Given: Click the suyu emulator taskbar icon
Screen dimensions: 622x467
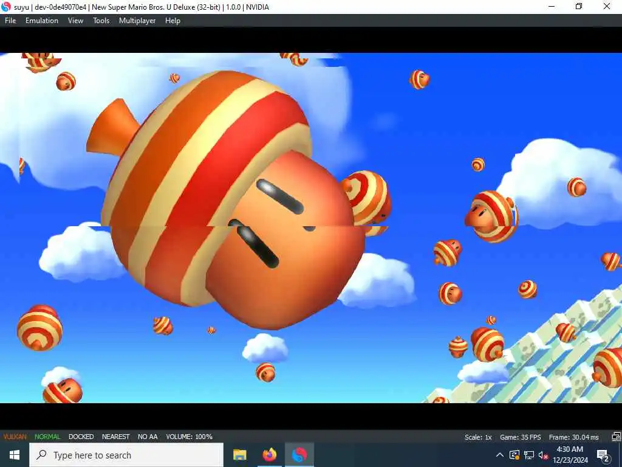Looking at the screenshot, I should point(299,455).
